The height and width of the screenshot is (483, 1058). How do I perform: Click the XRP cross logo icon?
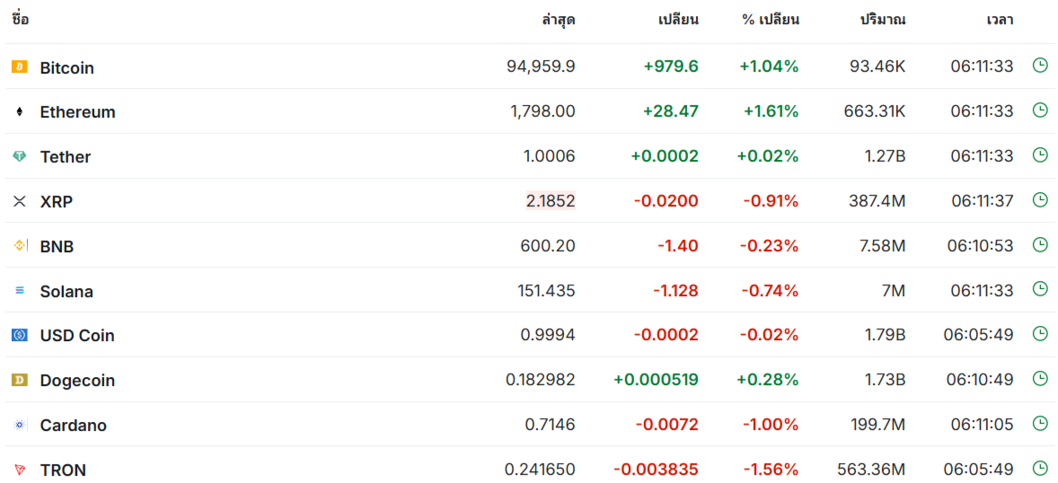20,201
